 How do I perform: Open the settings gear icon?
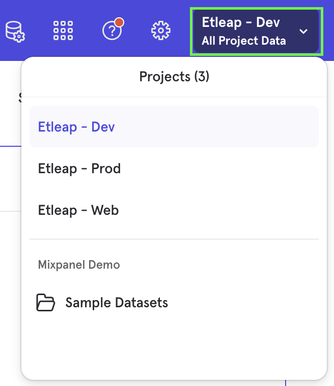[161, 31]
